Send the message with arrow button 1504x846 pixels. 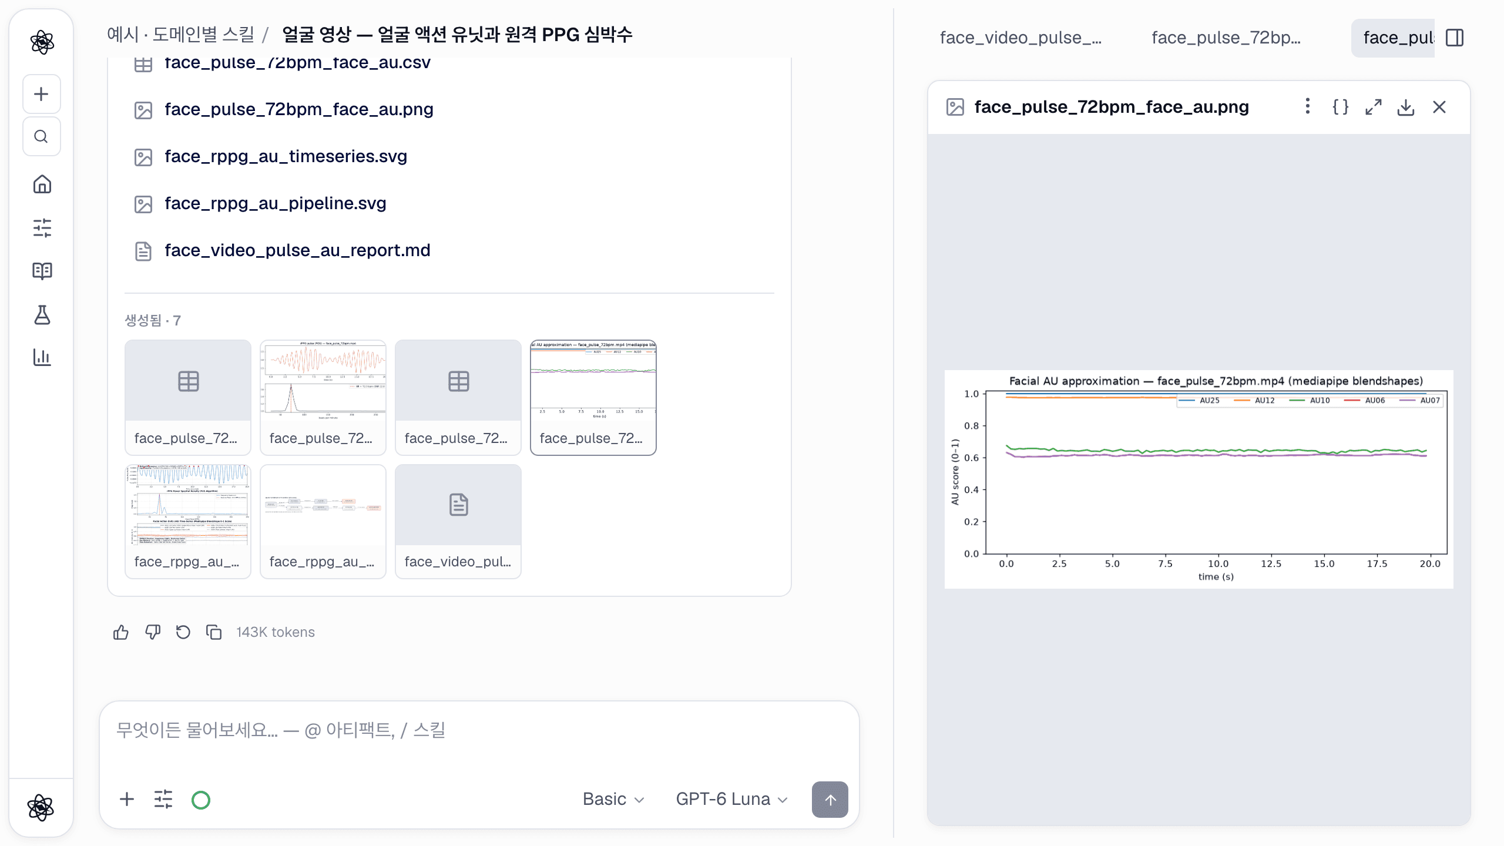(x=830, y=799)
